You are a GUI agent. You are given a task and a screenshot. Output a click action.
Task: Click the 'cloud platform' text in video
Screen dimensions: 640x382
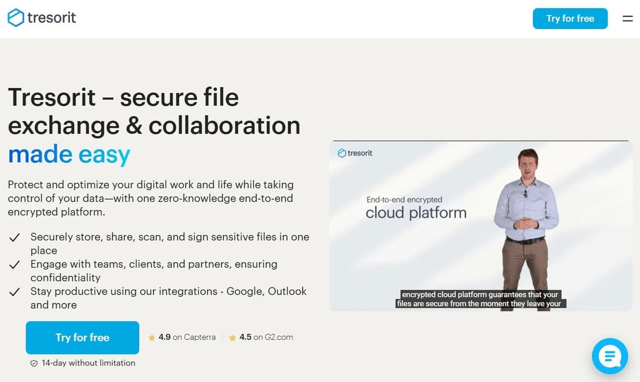click(416, 213)
